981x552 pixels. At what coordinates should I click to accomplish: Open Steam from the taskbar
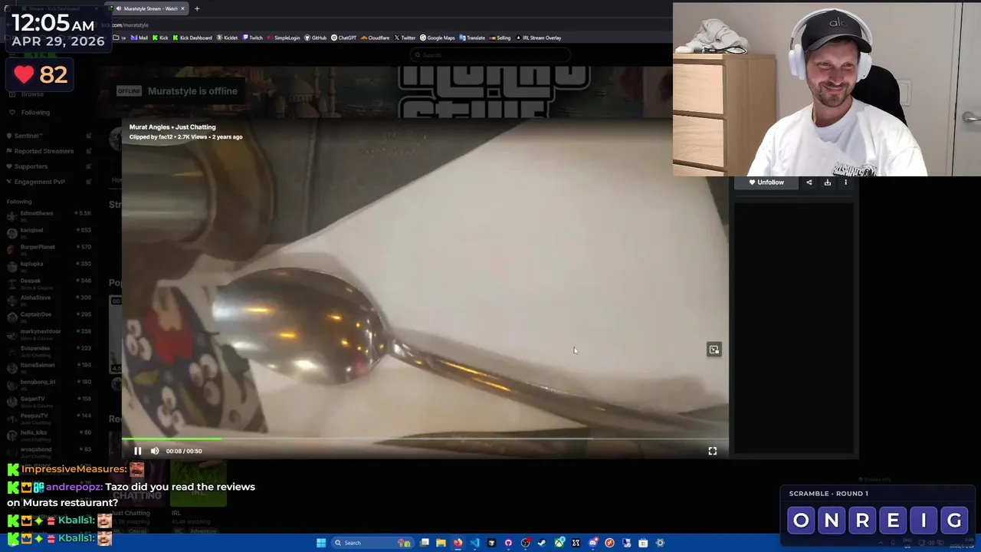point(542,543)
